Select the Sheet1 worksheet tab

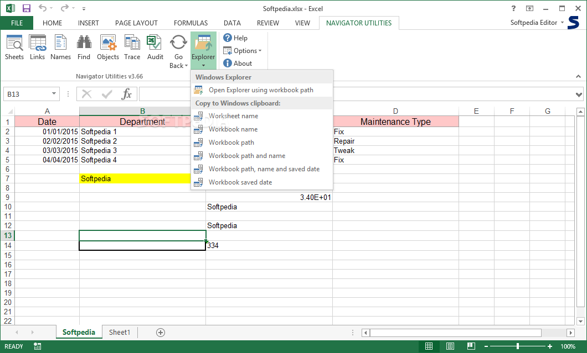click(120, 332)
